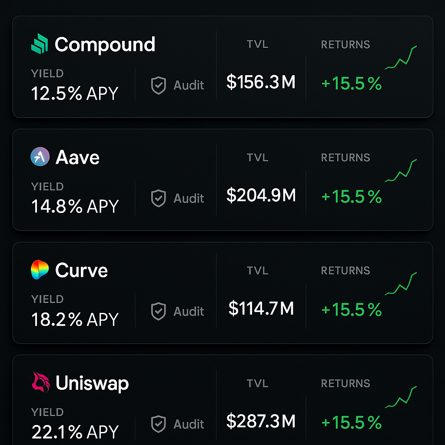Click Uniswap's $287.3M TVL value

(261, 421)
